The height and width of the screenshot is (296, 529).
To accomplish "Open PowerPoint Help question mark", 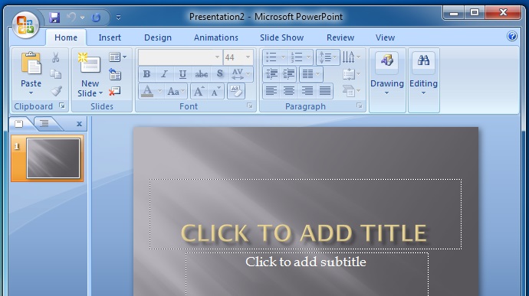I will 512,36.
